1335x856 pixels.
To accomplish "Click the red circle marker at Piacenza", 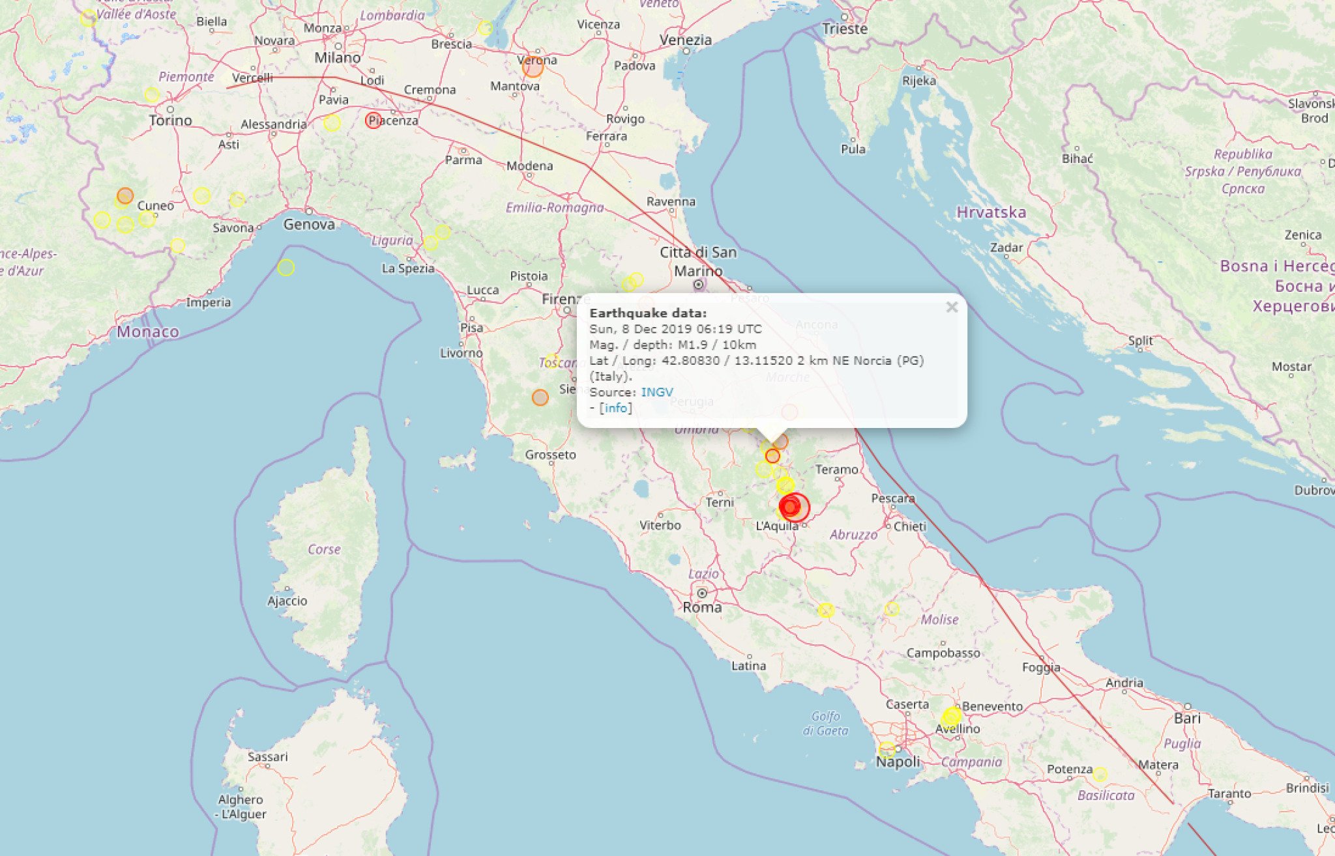I will 373,121.
